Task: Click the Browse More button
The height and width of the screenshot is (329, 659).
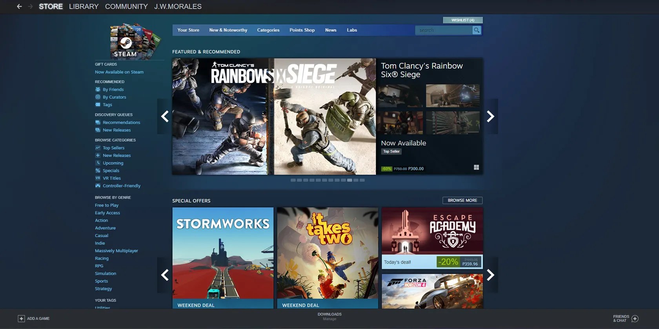Action: [462, 201]
